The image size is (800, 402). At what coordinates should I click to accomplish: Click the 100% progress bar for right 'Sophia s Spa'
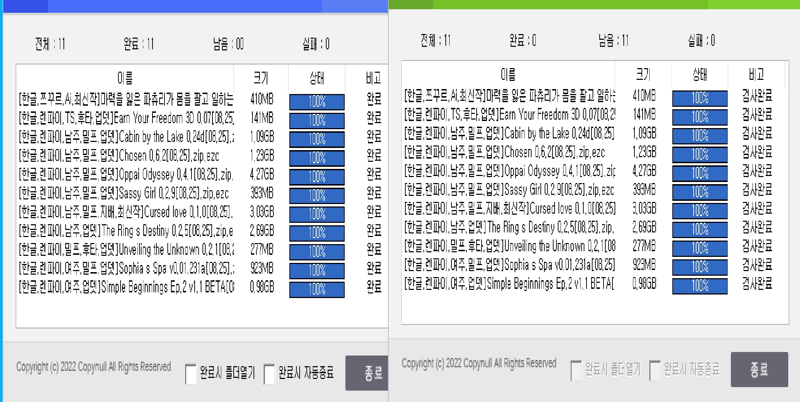coord(700,267)
